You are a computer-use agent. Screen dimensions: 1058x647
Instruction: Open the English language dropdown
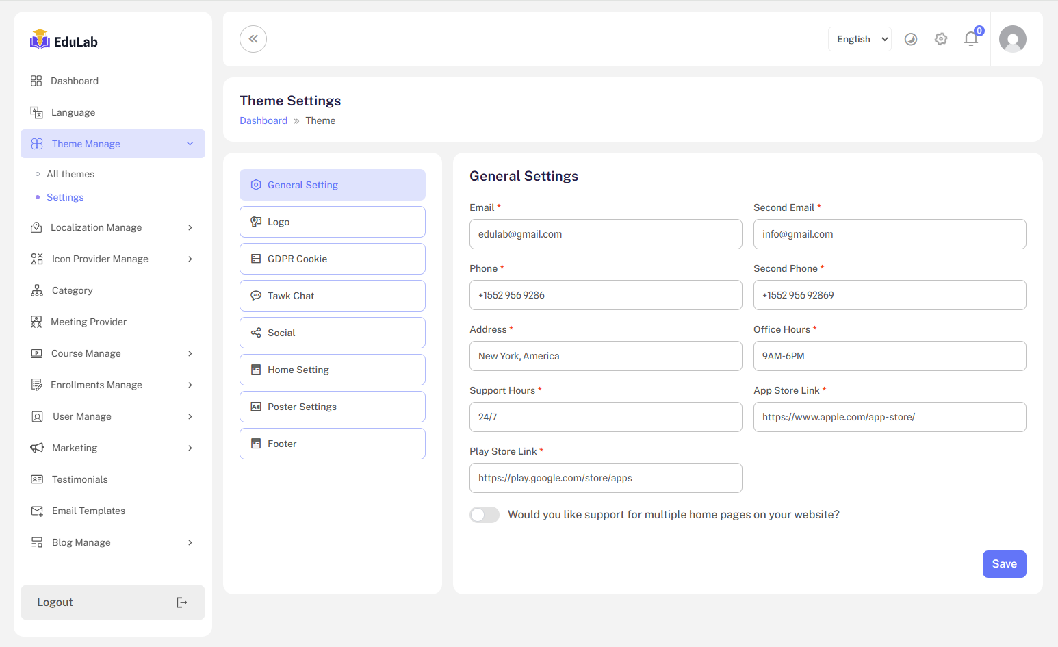(x=860, y=39)
